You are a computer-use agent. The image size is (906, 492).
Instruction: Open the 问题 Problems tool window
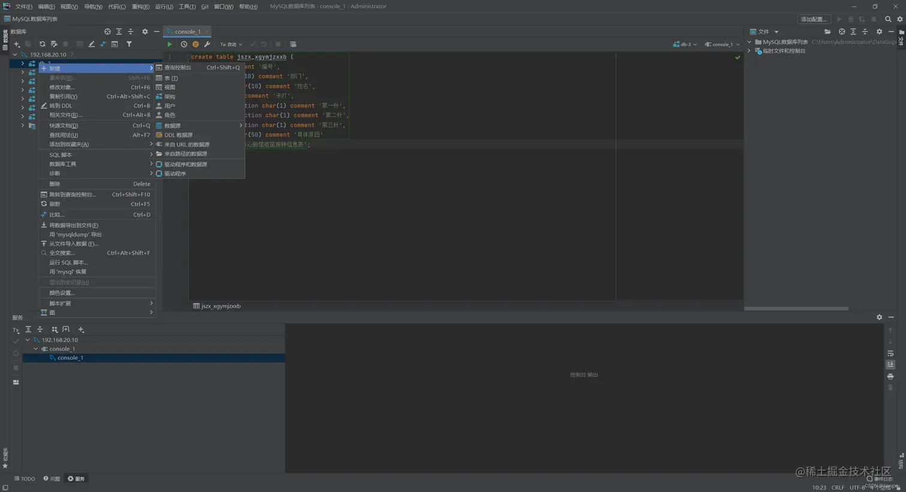(52, 479)
